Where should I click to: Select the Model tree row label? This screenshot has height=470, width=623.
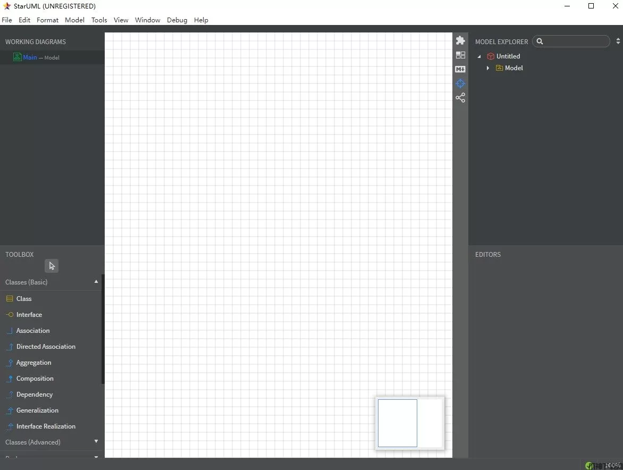click(513, 68)
